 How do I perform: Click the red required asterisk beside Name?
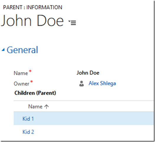(x=30, y=71)
